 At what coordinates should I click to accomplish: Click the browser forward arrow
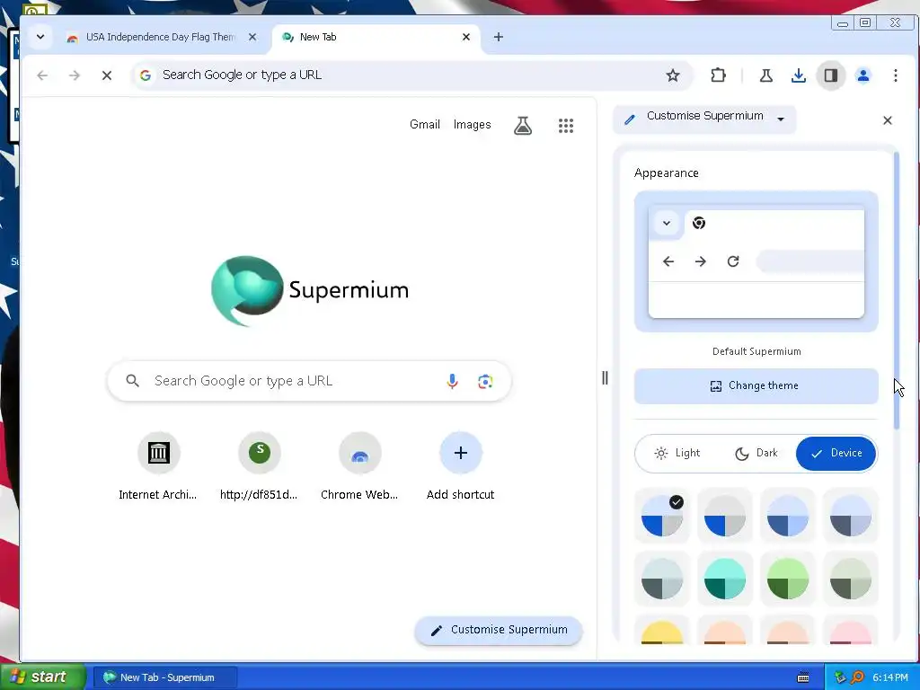[x=74, y=75]
